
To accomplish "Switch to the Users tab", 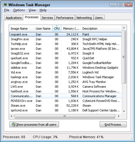I will 99,18.
